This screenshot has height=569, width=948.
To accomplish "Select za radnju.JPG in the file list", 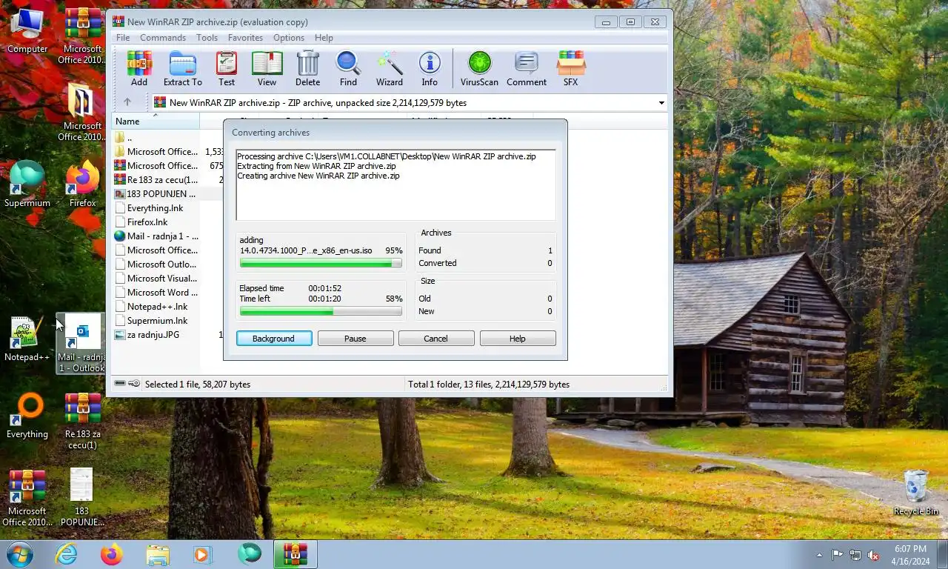I will (156, 335).
